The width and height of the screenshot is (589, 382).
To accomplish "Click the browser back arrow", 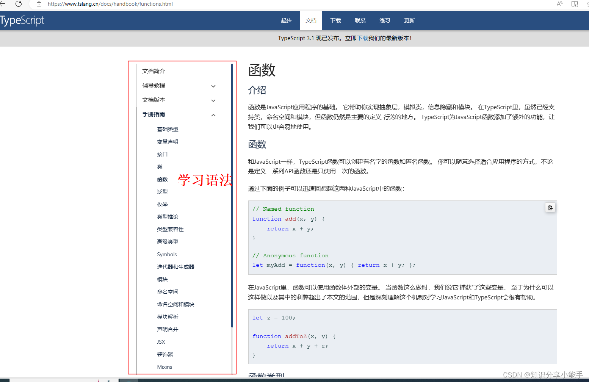I will [2, 4].
